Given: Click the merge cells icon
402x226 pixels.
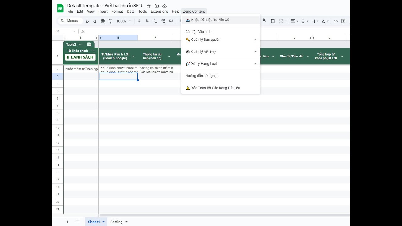Looking at the screenshot, I should [x=281, y=21].
